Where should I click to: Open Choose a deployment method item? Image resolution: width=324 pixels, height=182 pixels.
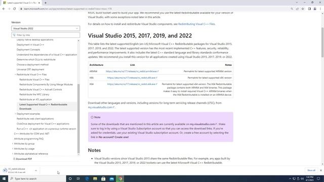coord(32,65)
